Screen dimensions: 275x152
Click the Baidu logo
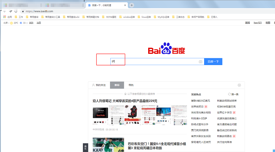166,48
